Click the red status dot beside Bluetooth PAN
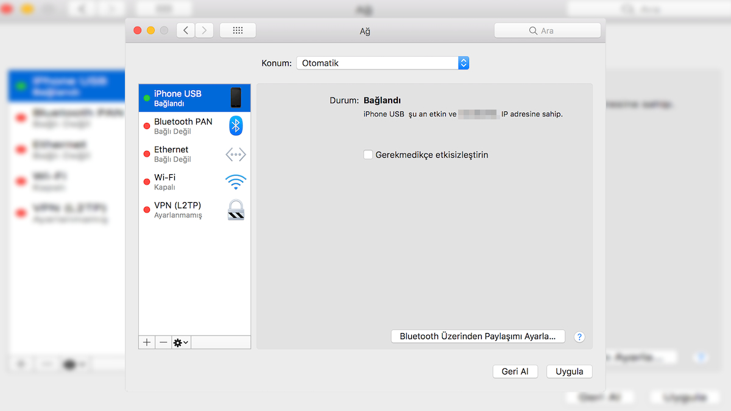The width and height of the screenshot is (731, 411). [x=146, y=126]
